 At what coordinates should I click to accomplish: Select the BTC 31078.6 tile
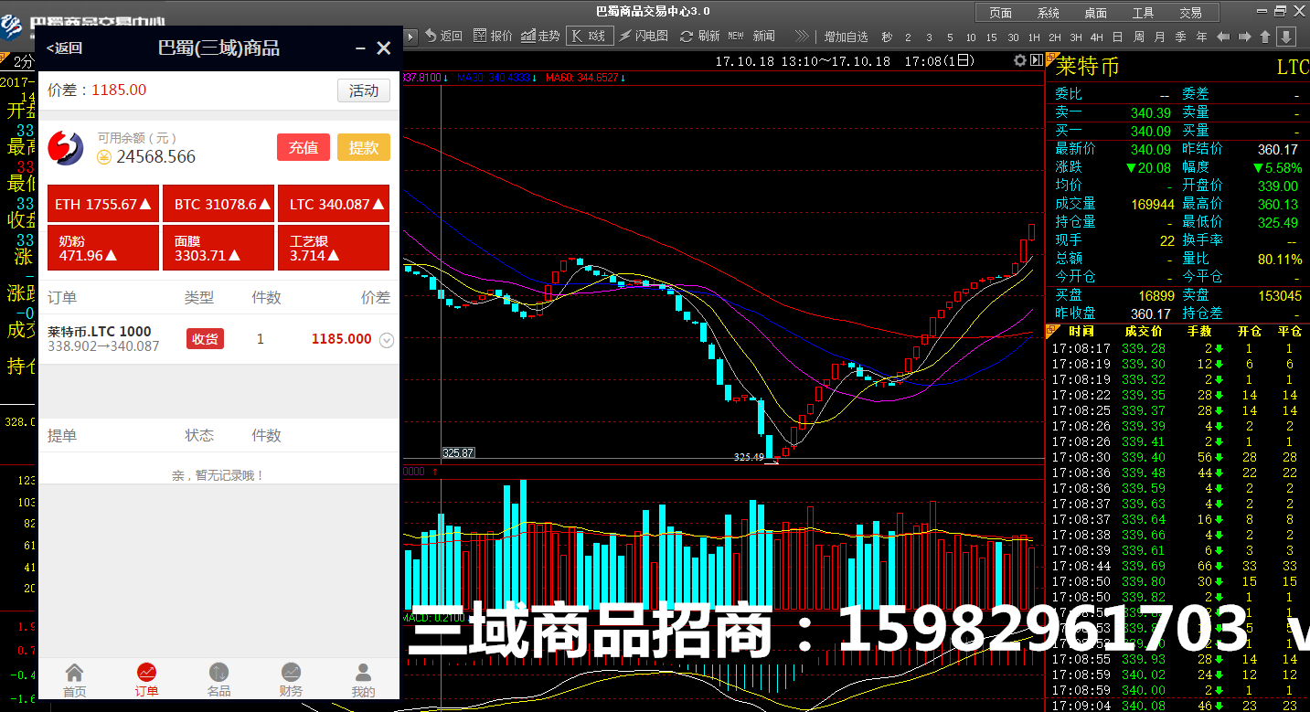point(218,204)
